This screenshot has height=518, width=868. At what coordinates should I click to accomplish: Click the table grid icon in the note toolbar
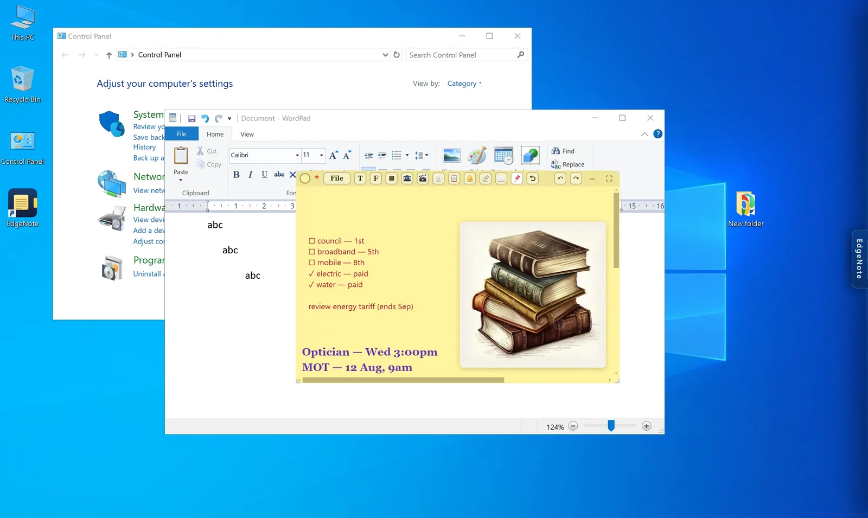tap(391, 178)
